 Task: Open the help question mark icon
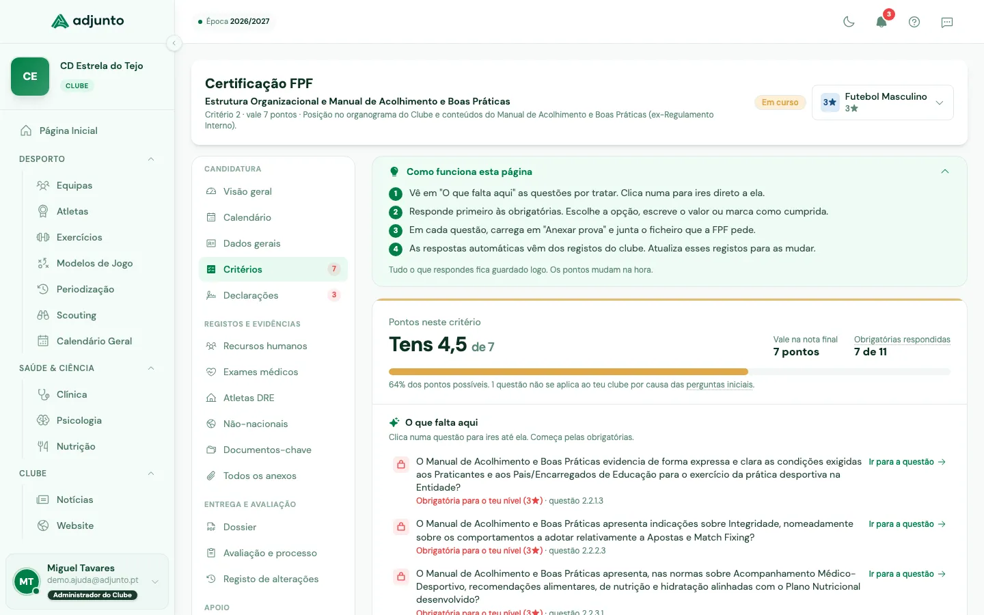pyautogui.click(x=914, y=22)
